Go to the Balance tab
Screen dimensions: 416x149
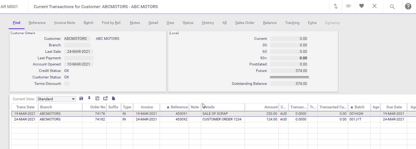(x=270, y=23)
